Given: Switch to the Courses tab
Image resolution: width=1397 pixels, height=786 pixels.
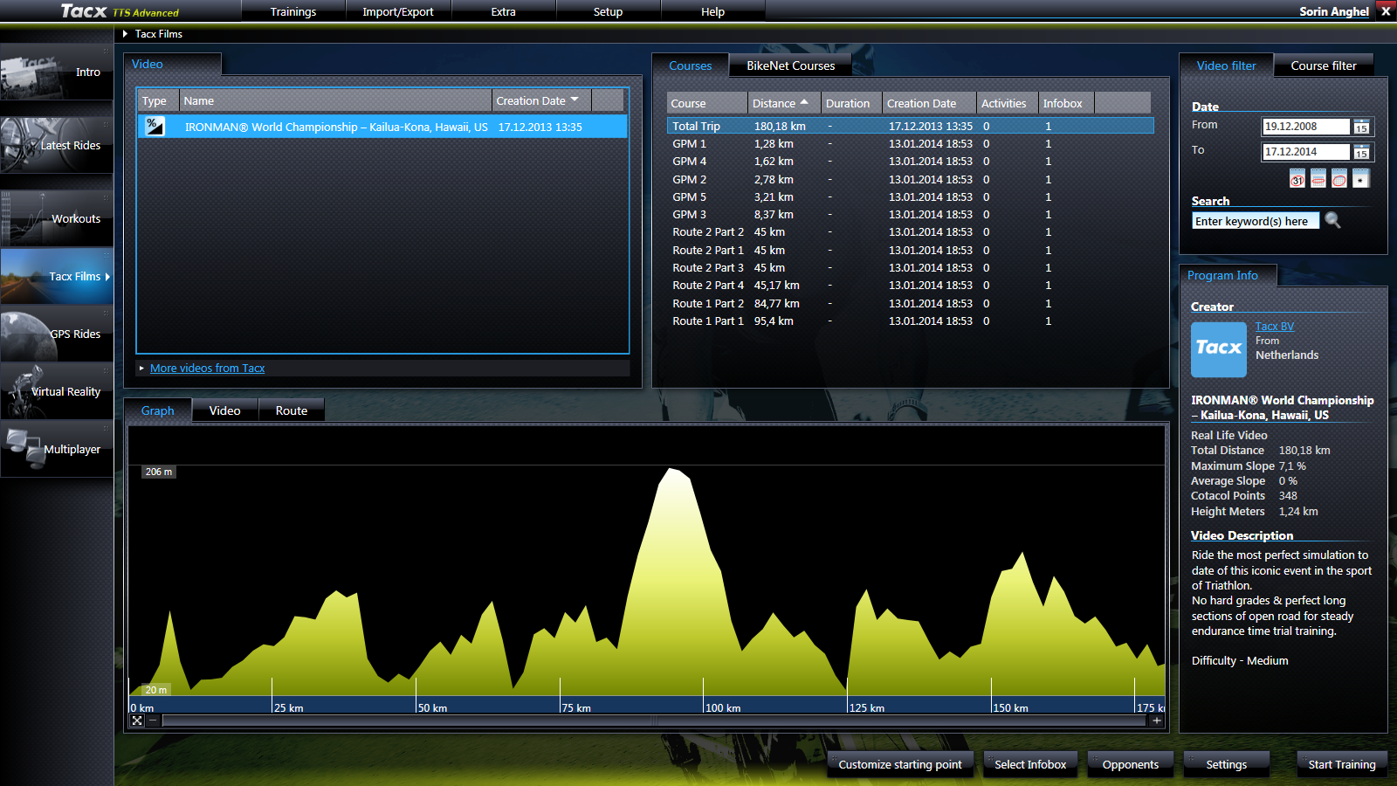Looking at the screenshot, I should point(690,65).
